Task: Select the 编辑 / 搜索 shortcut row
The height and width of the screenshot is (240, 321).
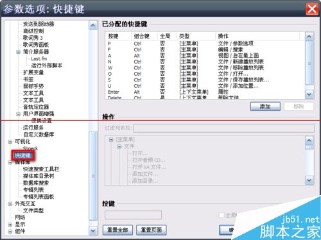Action: tap(205, 49)
